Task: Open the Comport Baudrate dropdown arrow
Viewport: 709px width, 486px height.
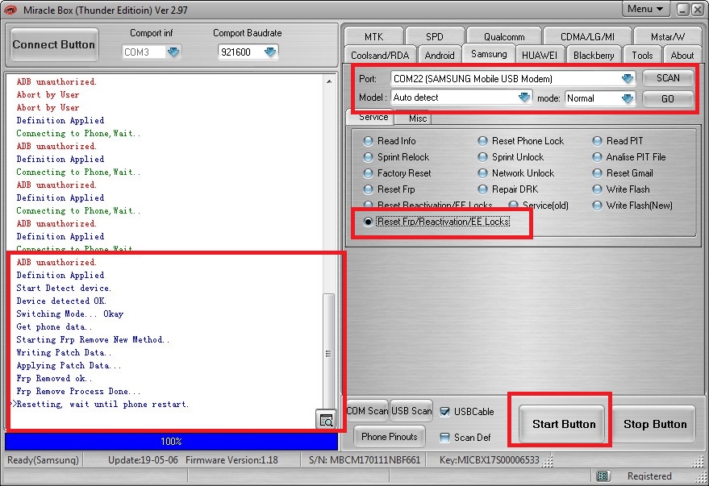Action: tap(270, 52)
